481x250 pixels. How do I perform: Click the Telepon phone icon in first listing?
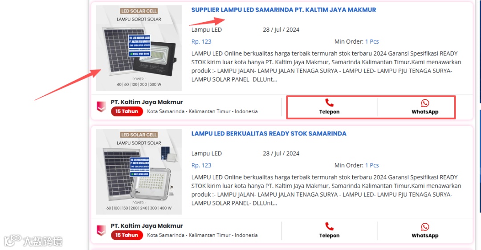point(329,102)
